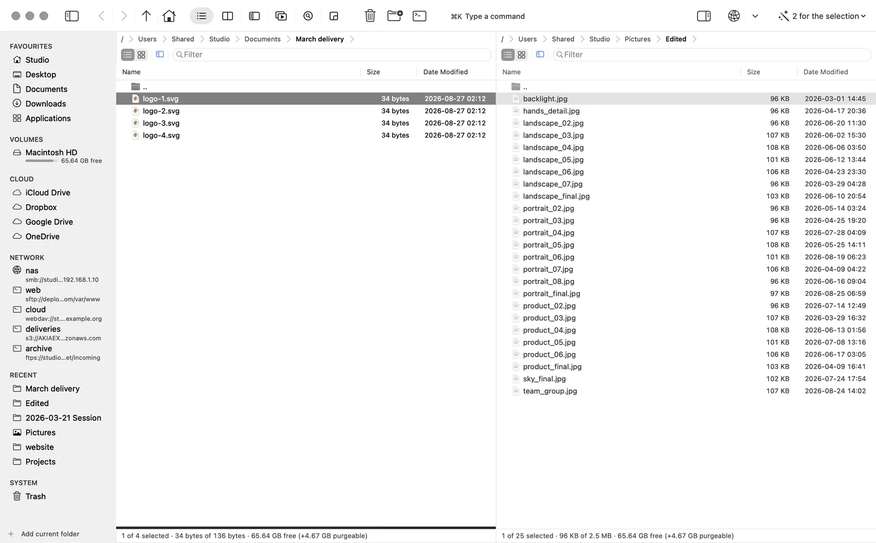Image resolution: width=876 pixels, height=543 pixels.
Task: Expand chevron after 'Pictures' in right breadcrumb
Action: [659, 39]
